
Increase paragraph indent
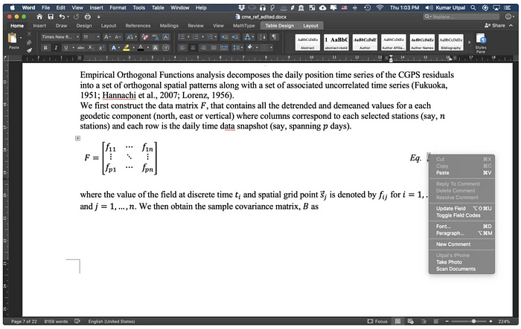[x=235, y=37]
